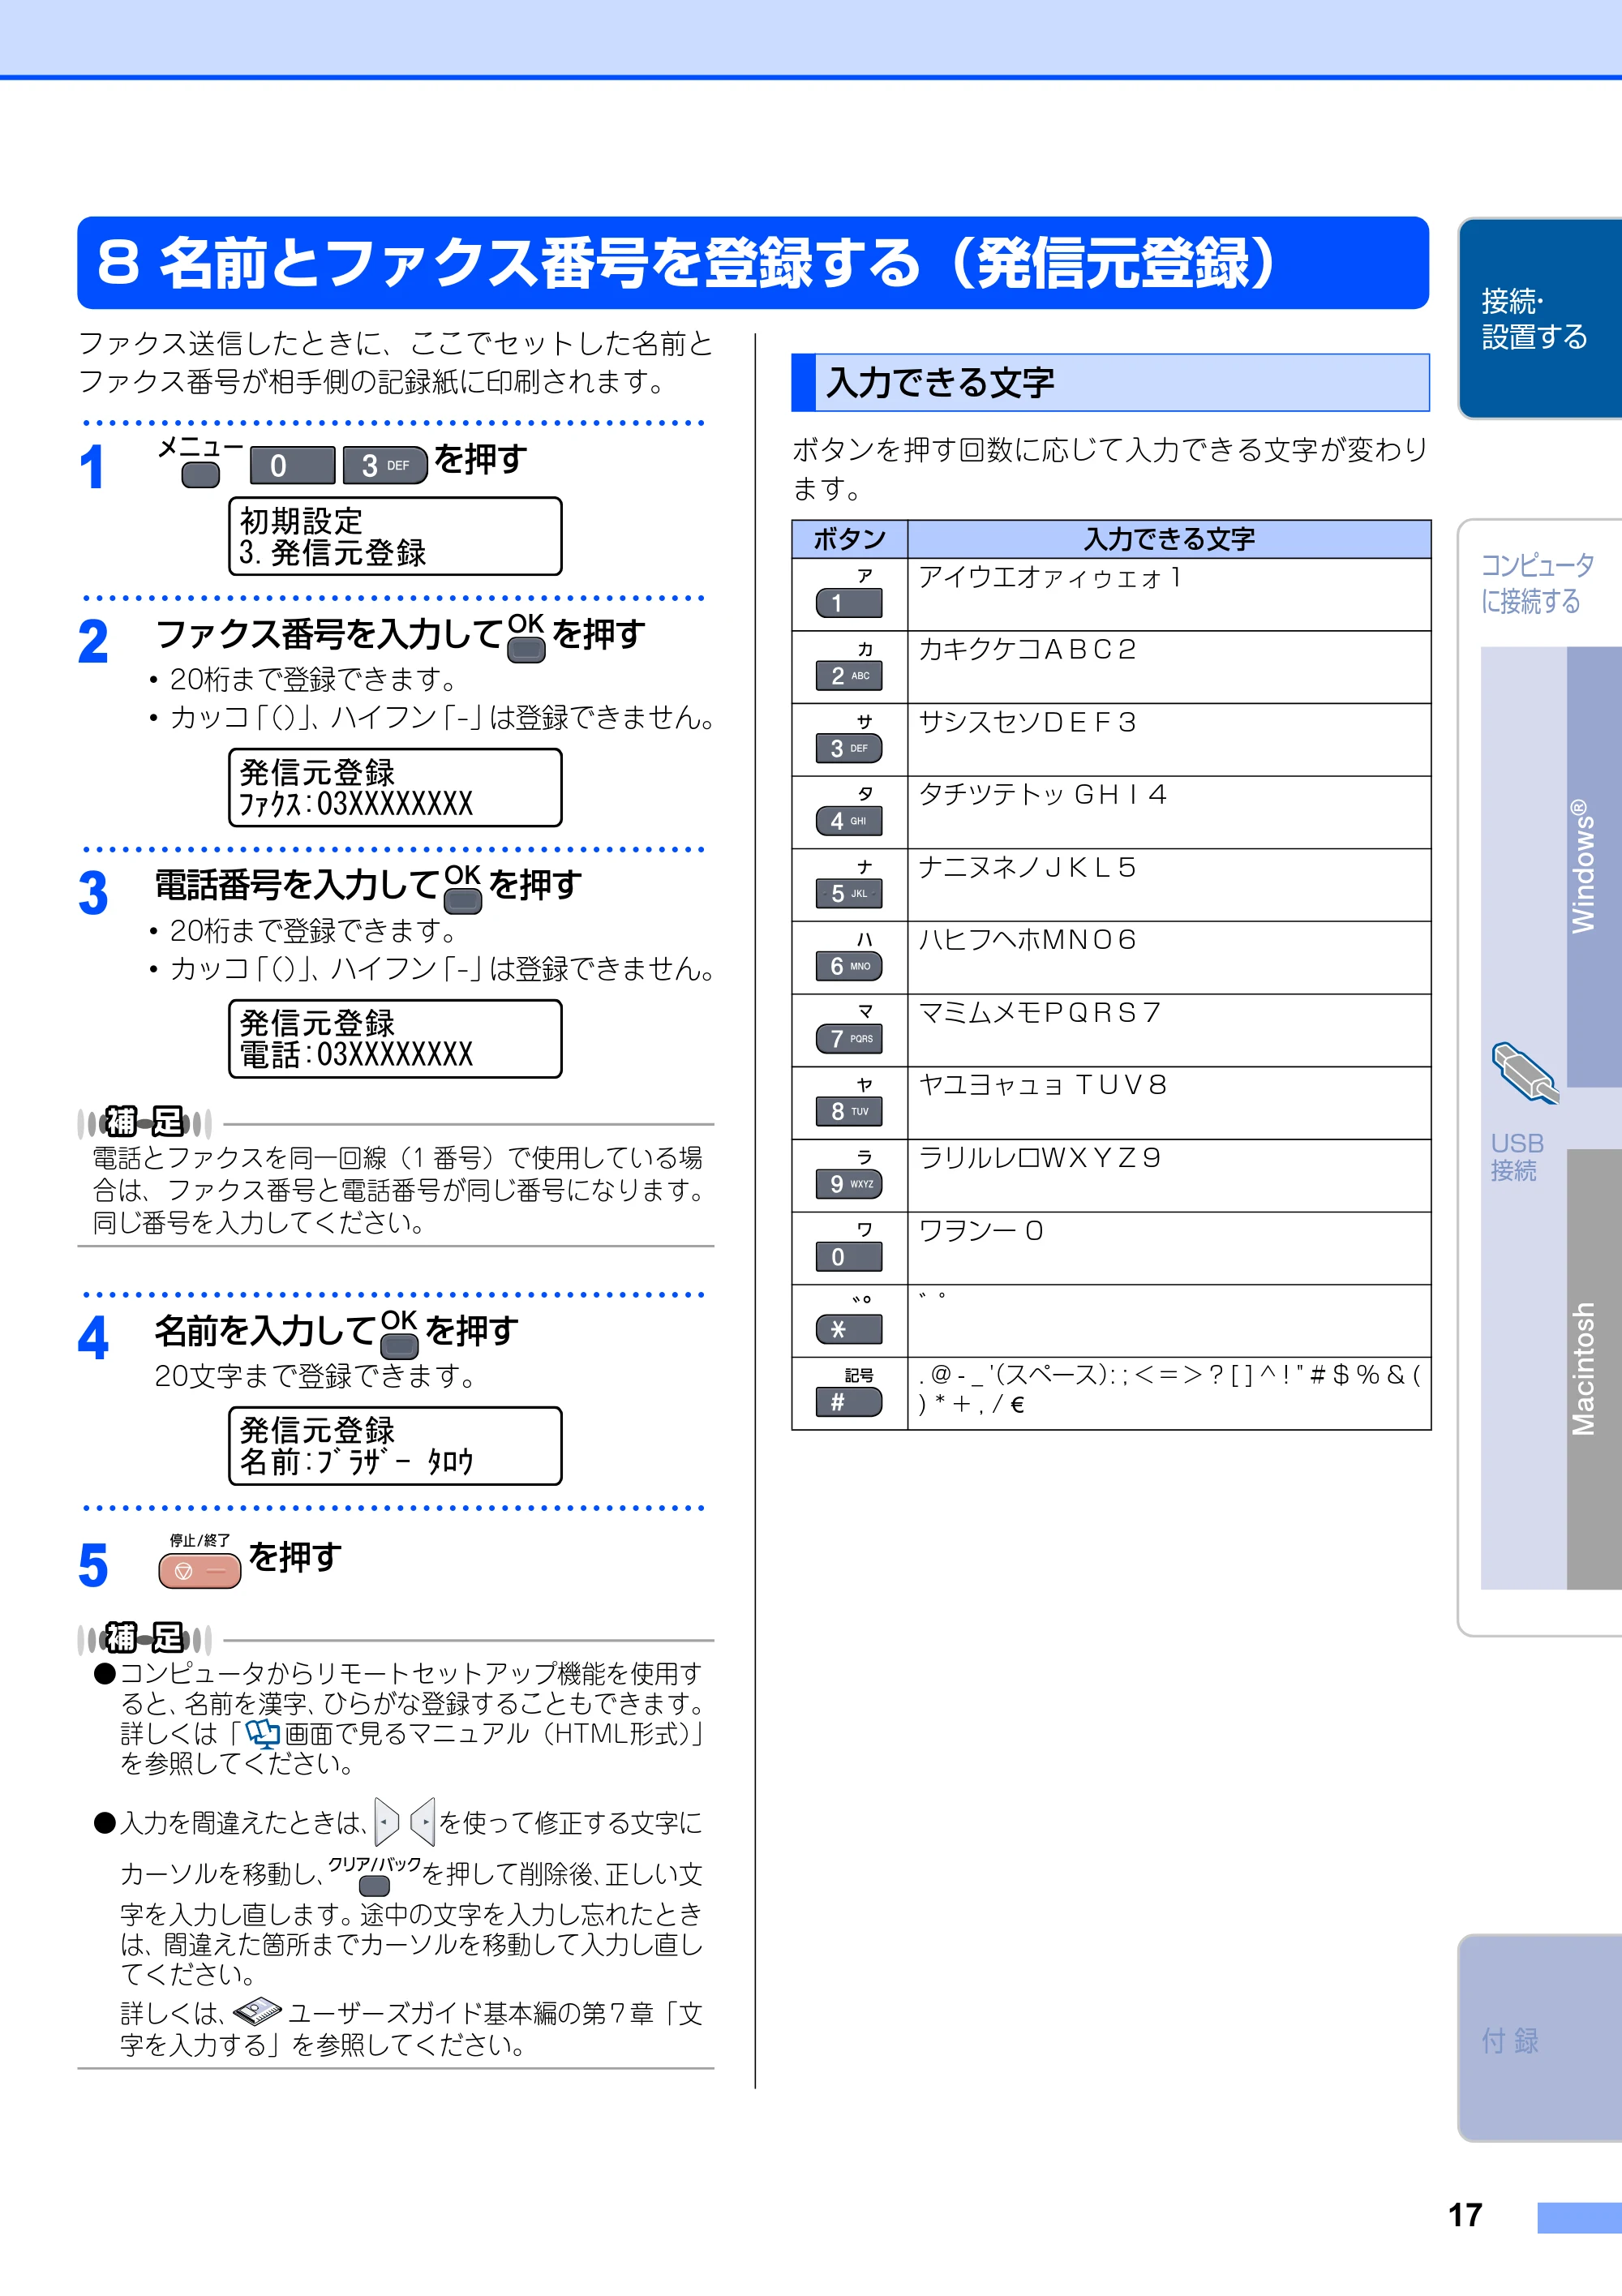
Task: Click the table cell ナニヌネノJKL5
Action: tap(1169, 885)
